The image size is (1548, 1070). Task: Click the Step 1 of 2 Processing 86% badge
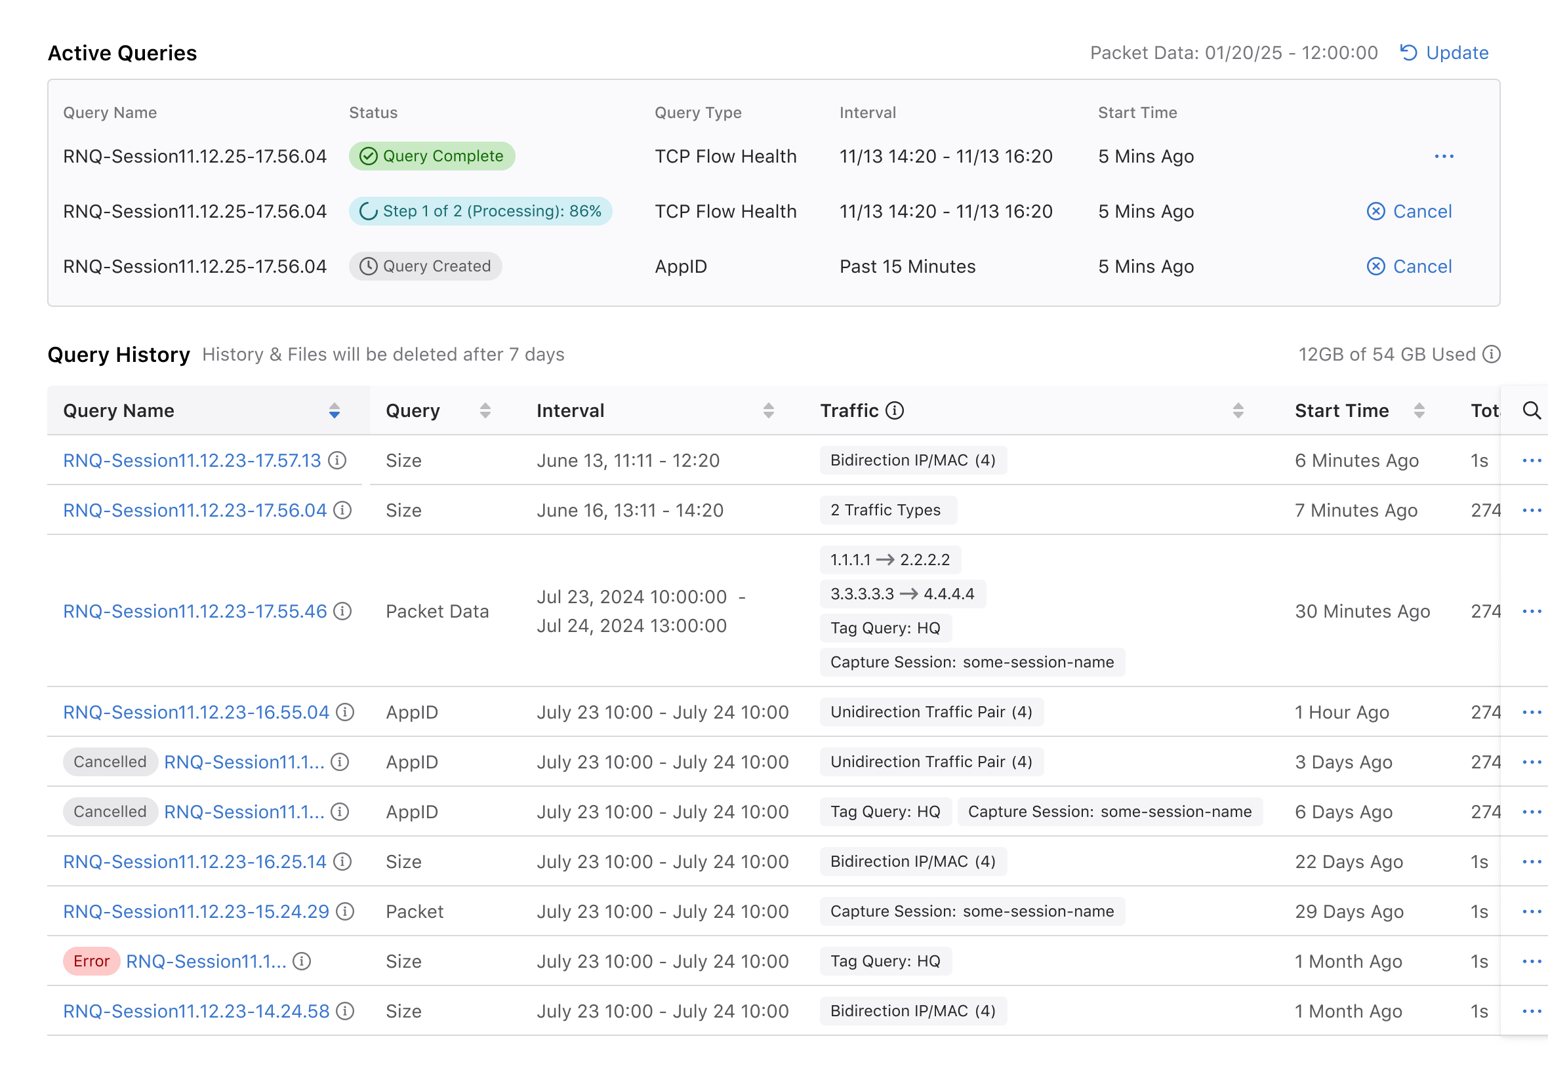(x=480, y=211)
